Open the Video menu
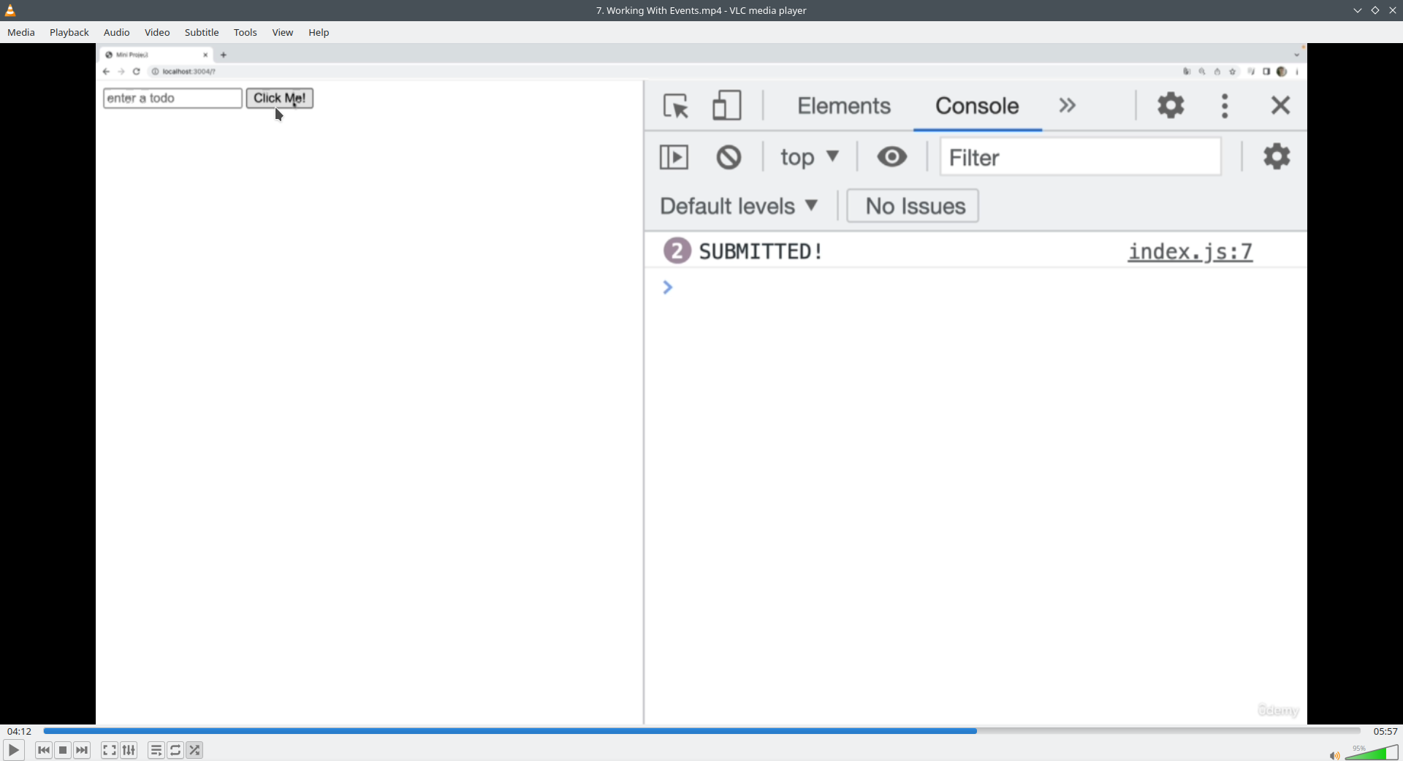Viewport: 1403px width, 761px height. coord(157,32)
